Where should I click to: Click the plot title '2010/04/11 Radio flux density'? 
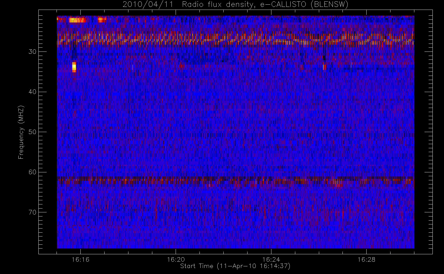[235, 5]
